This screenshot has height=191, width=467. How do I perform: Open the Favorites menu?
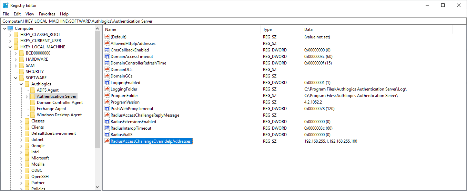(x=47, y=14)
